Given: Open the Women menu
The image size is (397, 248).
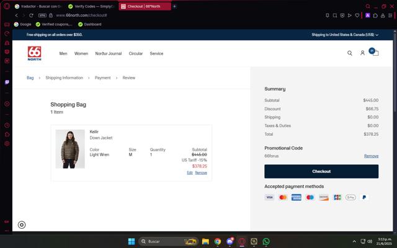Looking at the screenshot, I should pyautogui.click(x=81, y=53).
